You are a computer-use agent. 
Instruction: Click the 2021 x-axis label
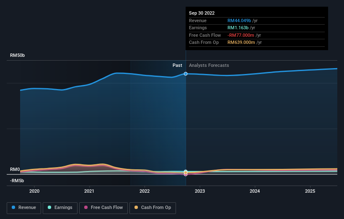click(x=89, y=191)
